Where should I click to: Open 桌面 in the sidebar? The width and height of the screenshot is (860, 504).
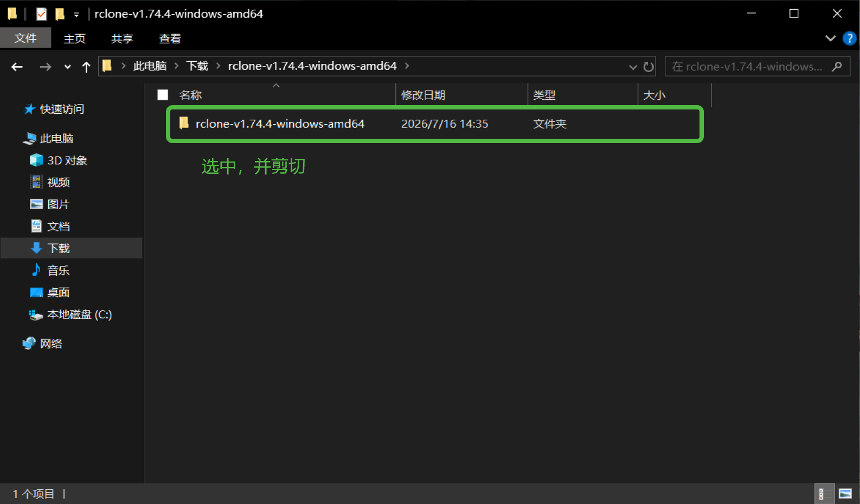(59, 293)
